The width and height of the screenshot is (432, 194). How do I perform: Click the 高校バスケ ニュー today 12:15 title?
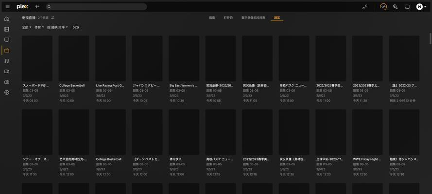[x=220, y=159]
